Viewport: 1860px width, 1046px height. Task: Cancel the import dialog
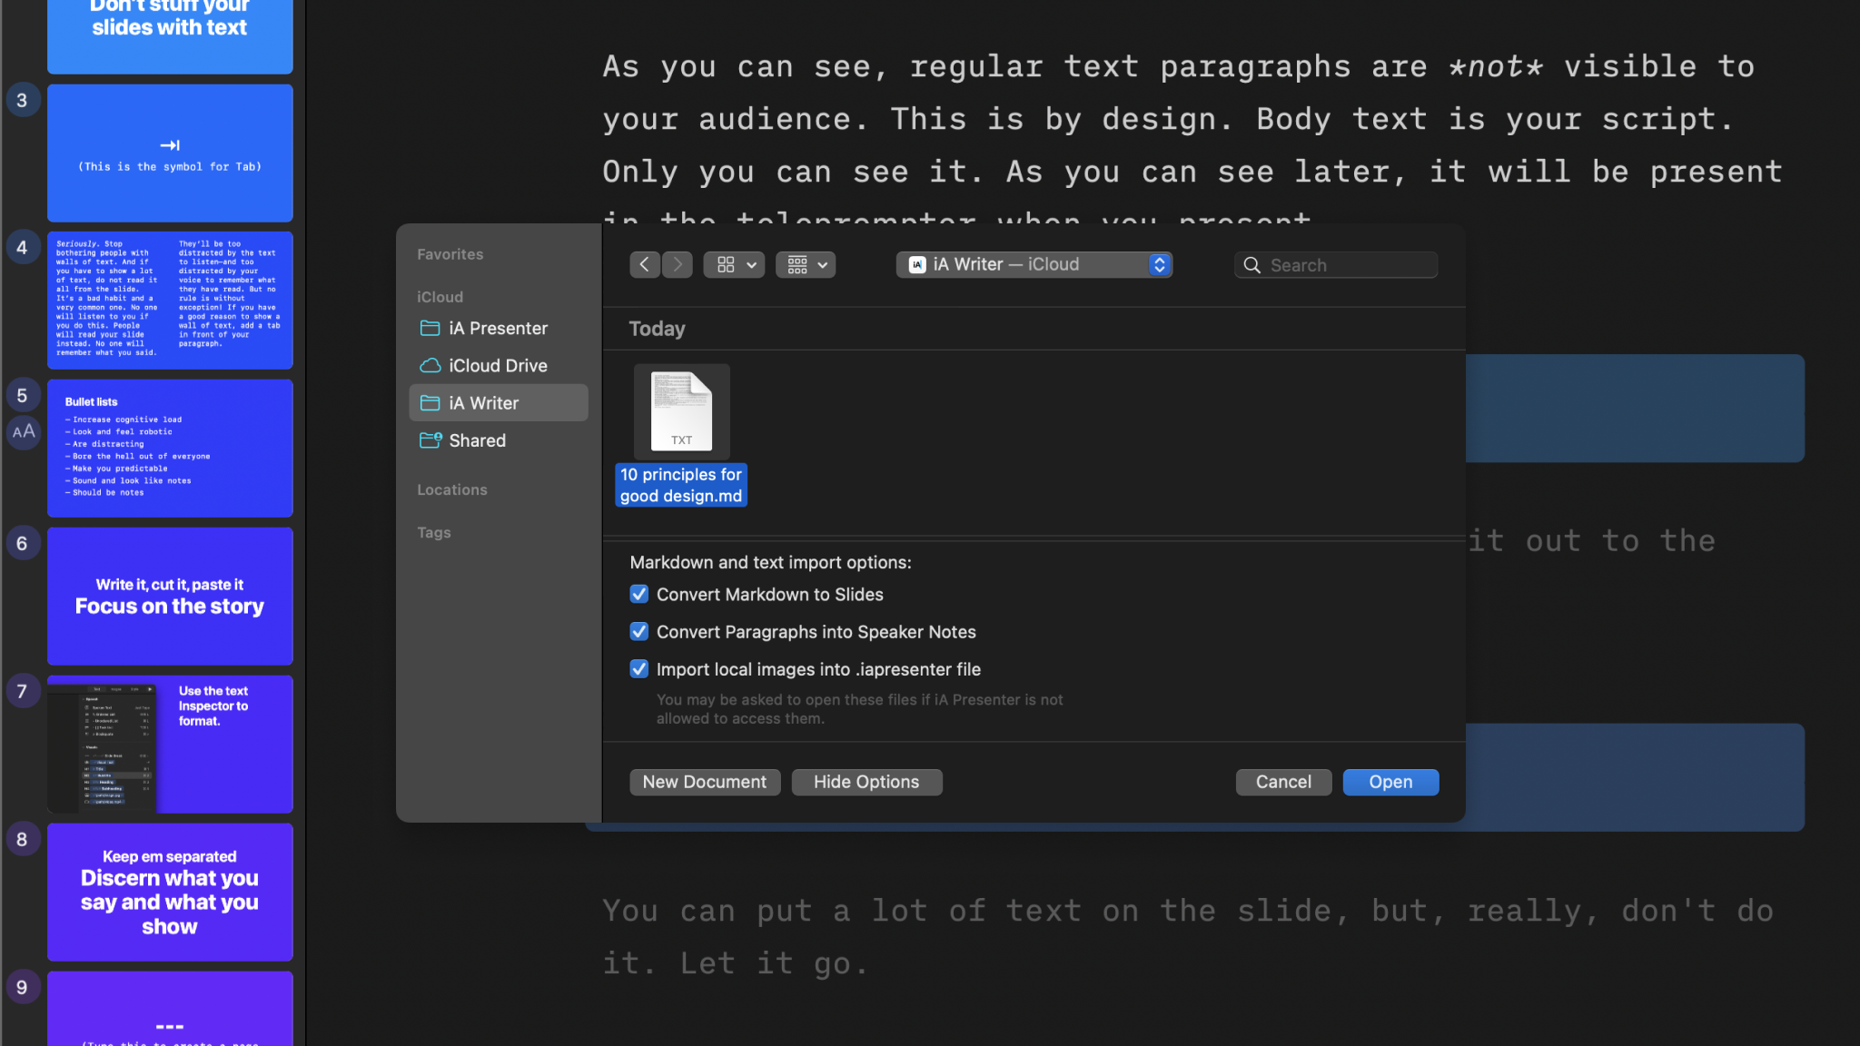coord(1282,782)
